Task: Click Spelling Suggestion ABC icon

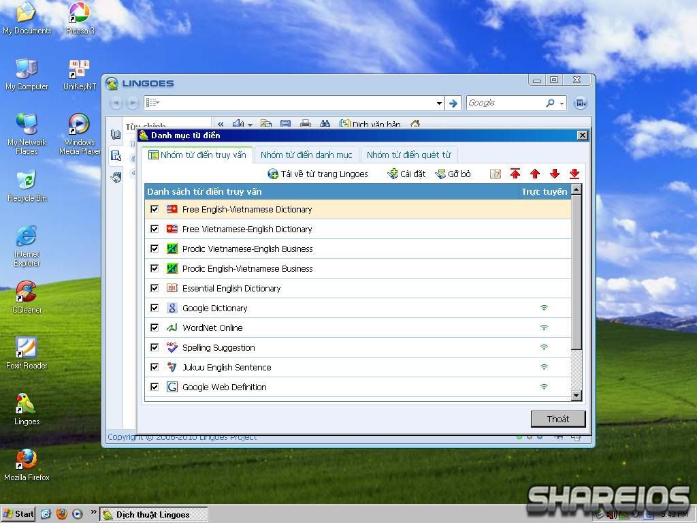Action: click(x=172, y=347)
